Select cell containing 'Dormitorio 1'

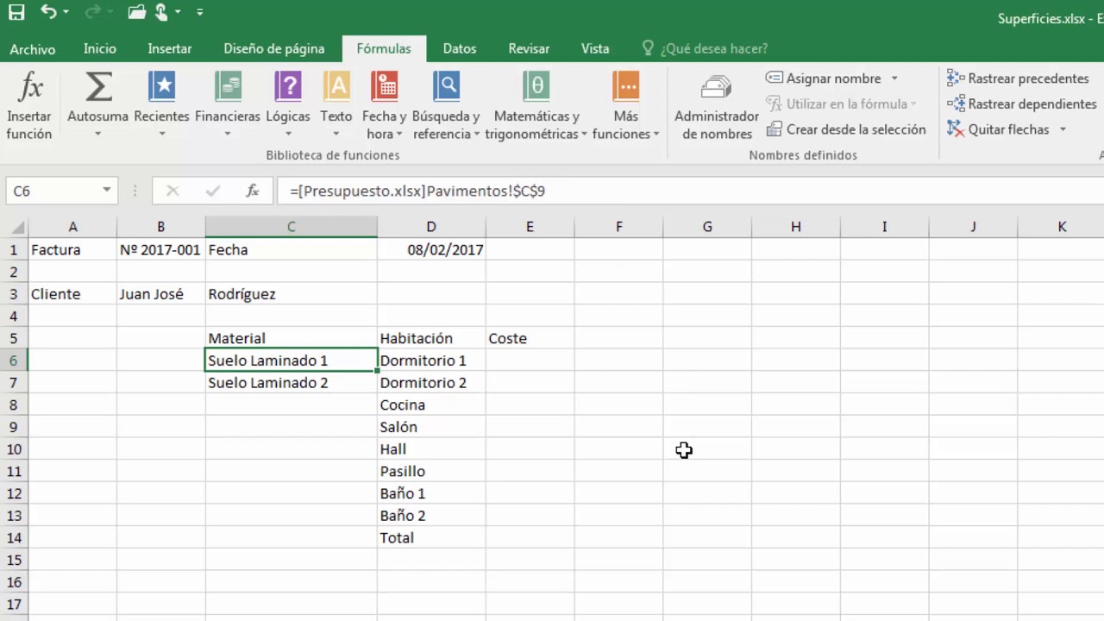pyautogui.click(x=431, y=361)
